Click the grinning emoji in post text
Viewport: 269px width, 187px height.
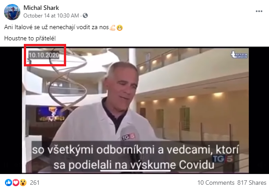120,27
